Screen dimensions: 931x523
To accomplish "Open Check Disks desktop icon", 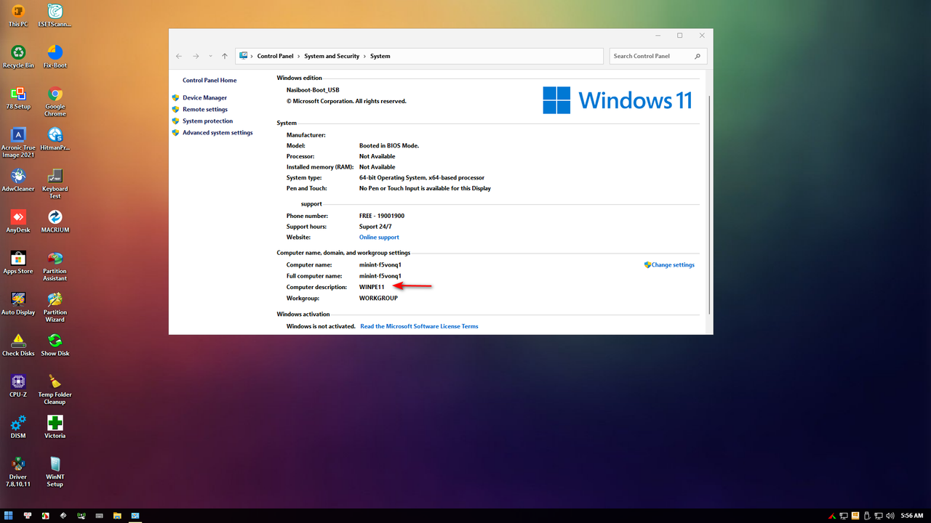I will [x=18, y=345].
